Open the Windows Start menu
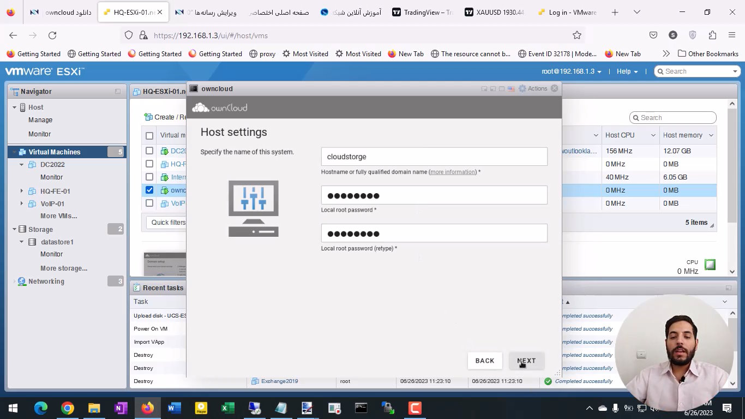 coord(13,408)
